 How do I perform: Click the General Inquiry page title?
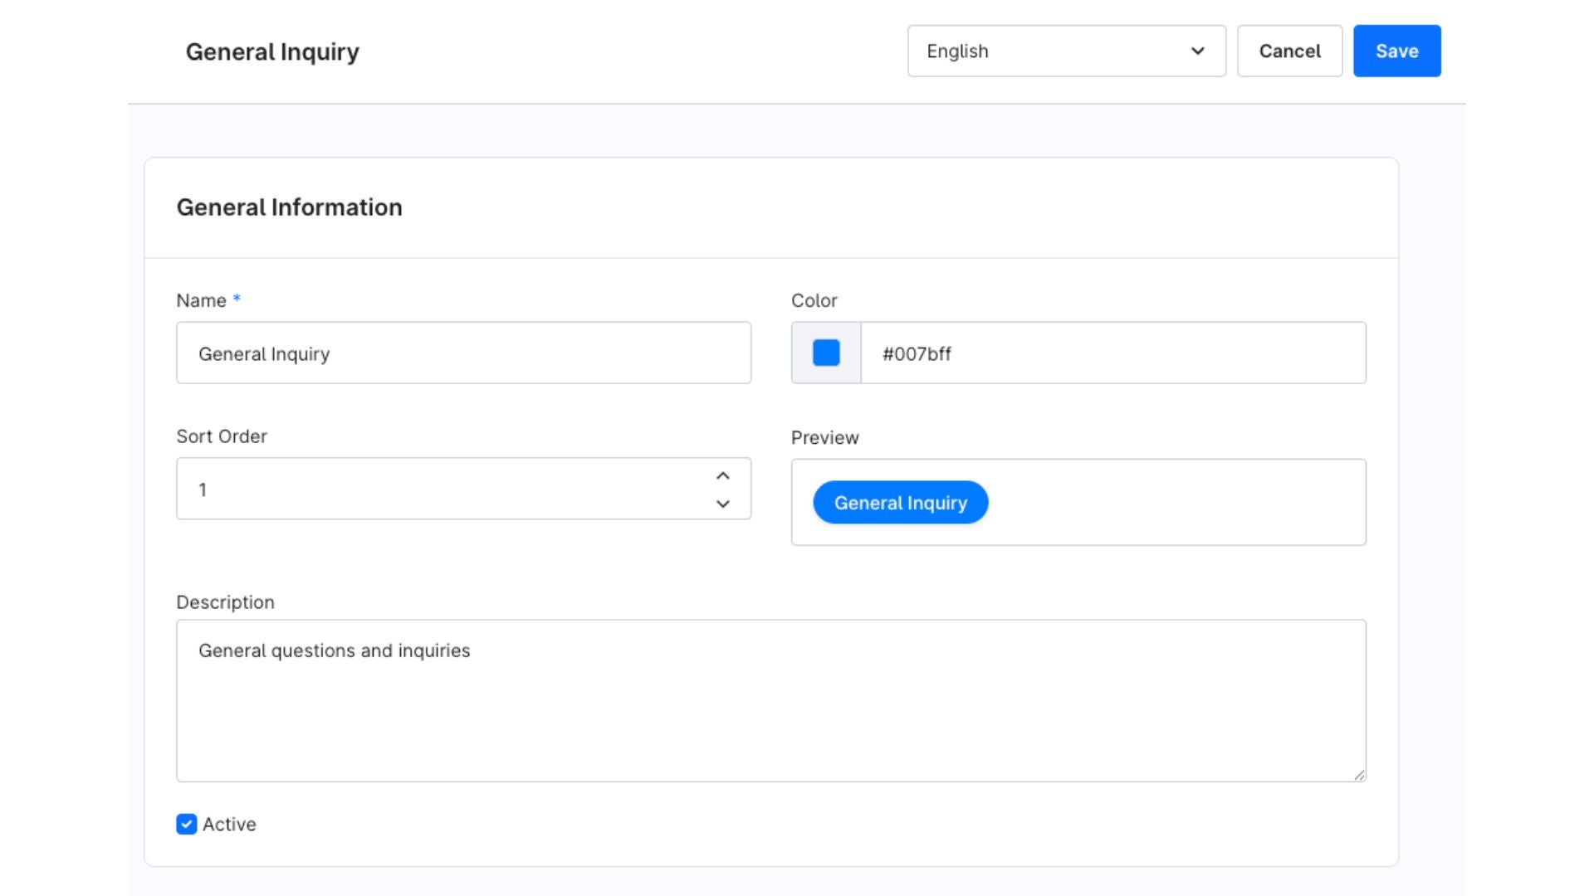(272, 52)
